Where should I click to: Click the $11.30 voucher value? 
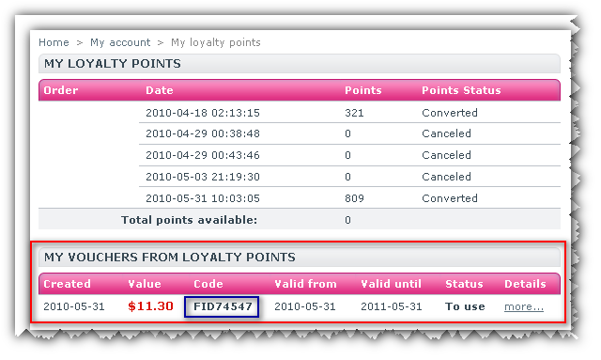(x=150, y=306)
